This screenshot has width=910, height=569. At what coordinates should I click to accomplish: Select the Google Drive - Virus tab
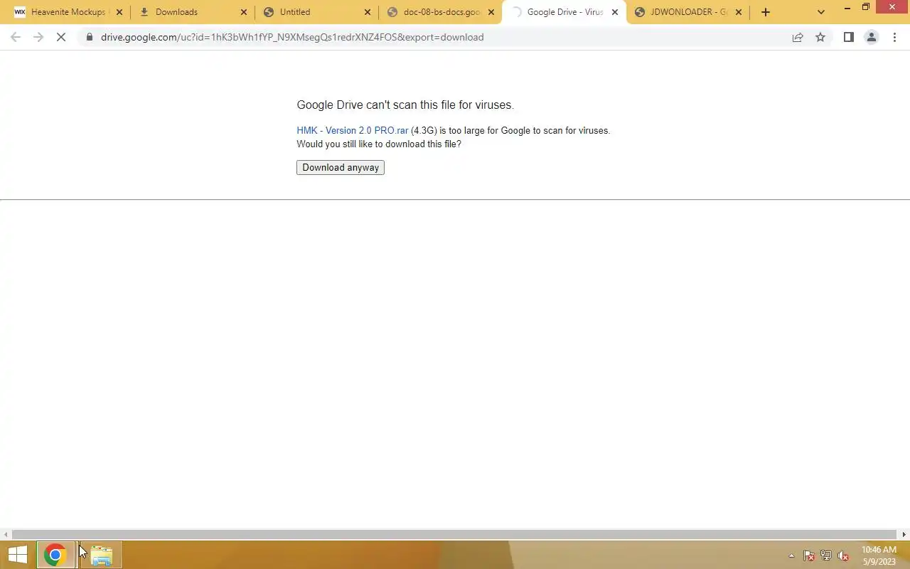click(x=565, y=12)
